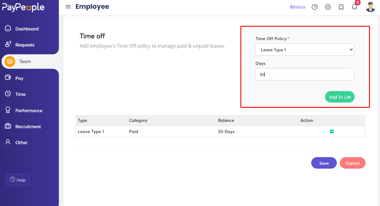Open the pie chart reports icon

tap(315, 7)
